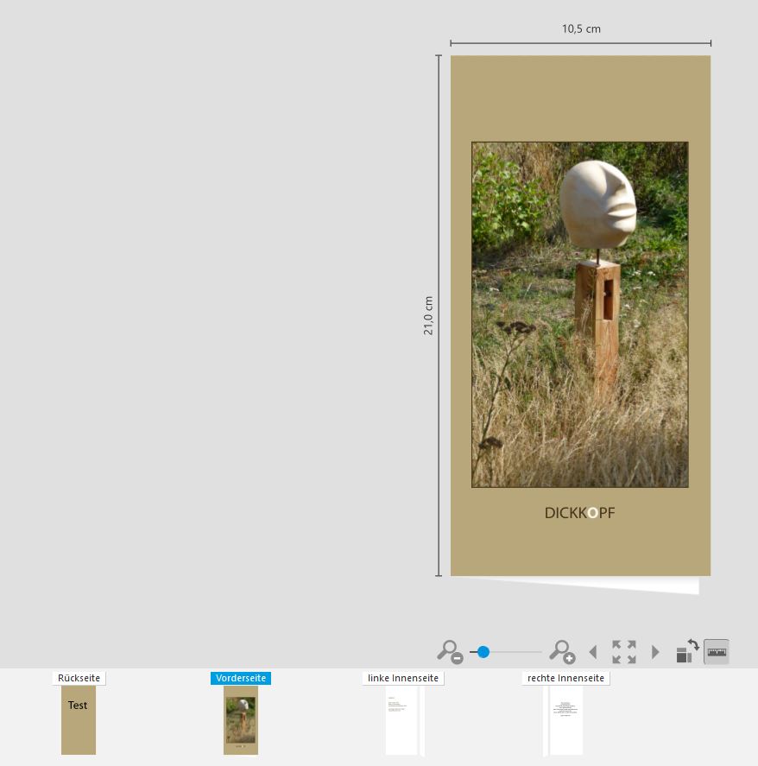
Task: Click the zoom out magnifier icon
Action: 449,651
